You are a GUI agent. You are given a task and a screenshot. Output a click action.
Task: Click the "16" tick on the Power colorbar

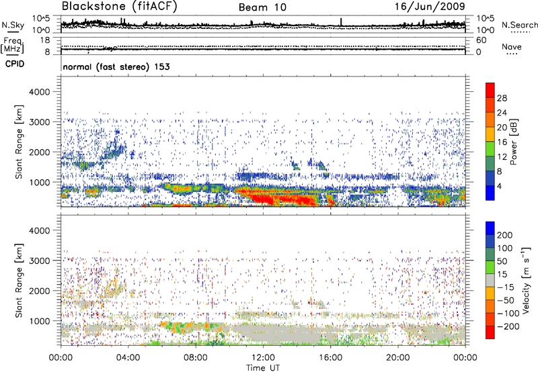click(502, 142)
